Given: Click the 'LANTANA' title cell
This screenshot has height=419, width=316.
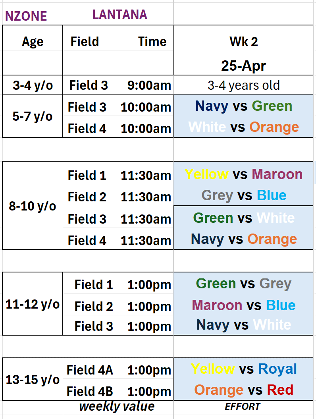Looking at the screenshot, I should point(119,15).
